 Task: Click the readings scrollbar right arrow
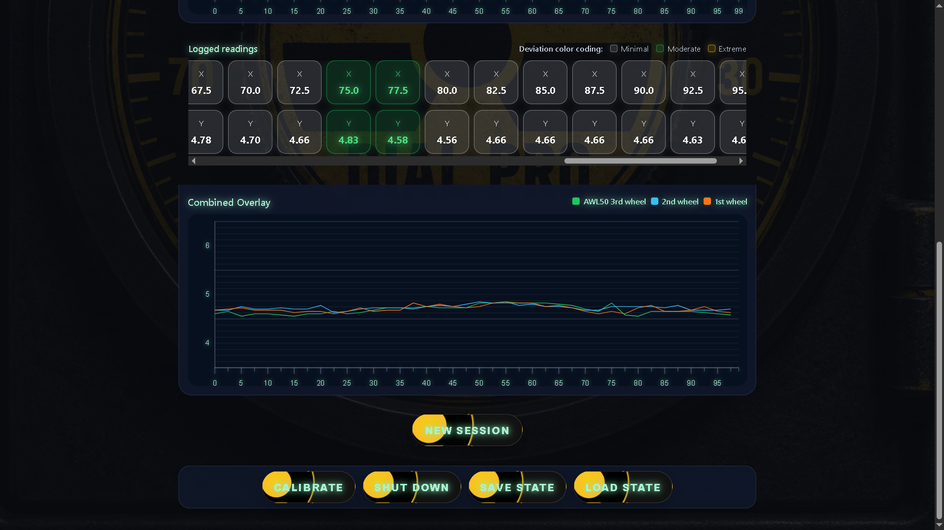[741, 161]
